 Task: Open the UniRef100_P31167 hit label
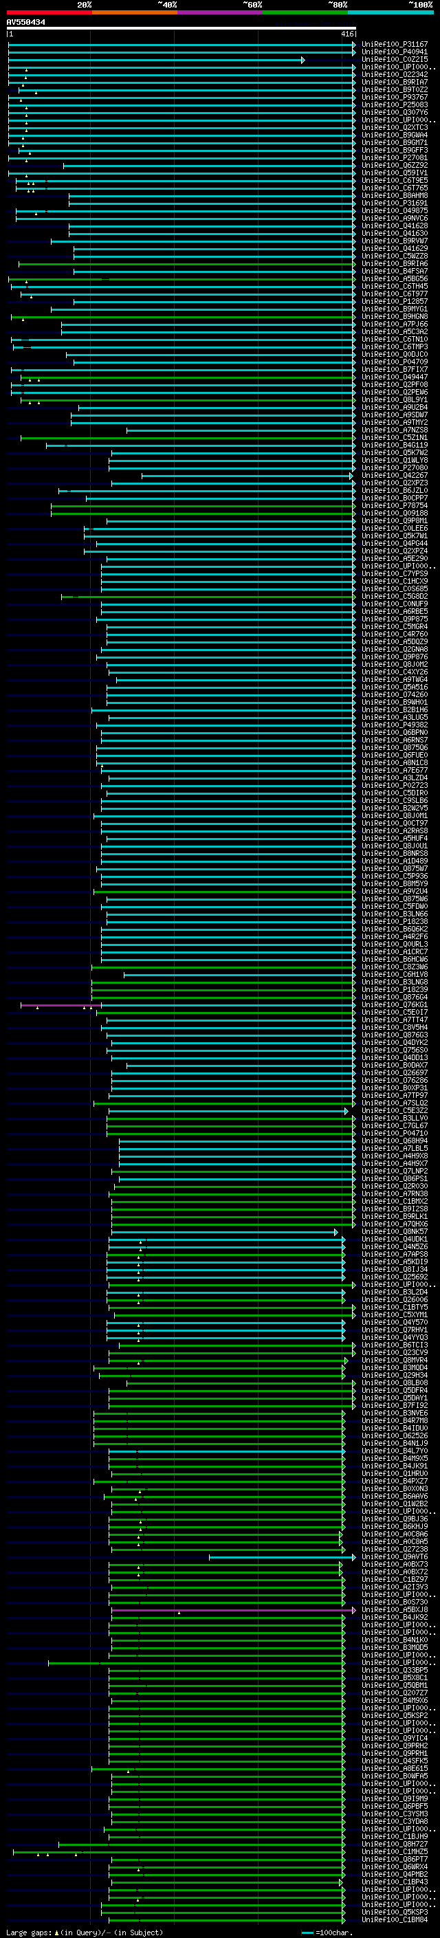tap(394, 45)
